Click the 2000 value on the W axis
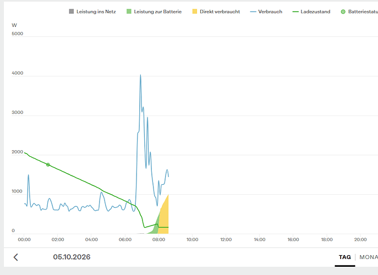Screen dimensions: 378x275 [18, 152]
